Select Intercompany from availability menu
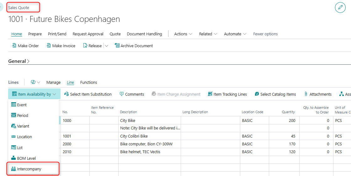The width and height of the screenshot is (351, 176). coord(29,169)
